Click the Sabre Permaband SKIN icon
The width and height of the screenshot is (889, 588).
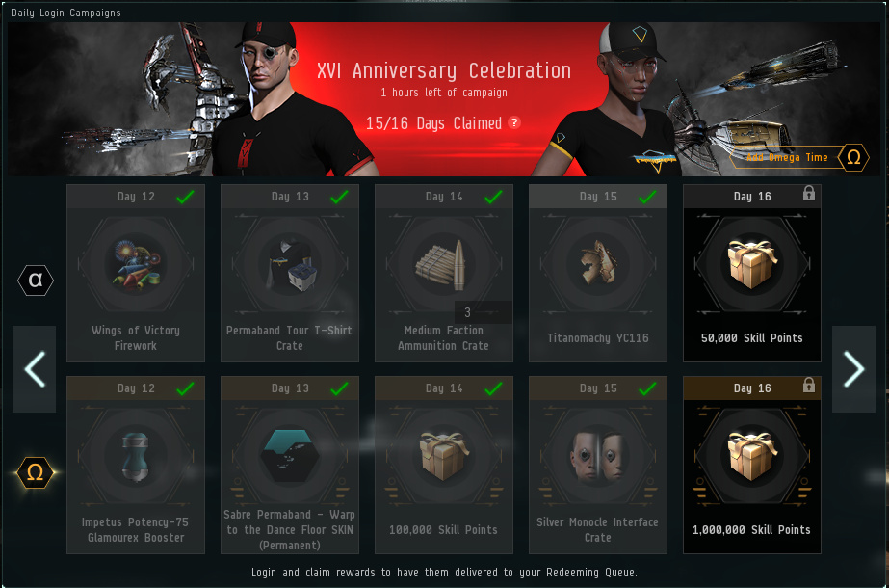pos(290,456)
